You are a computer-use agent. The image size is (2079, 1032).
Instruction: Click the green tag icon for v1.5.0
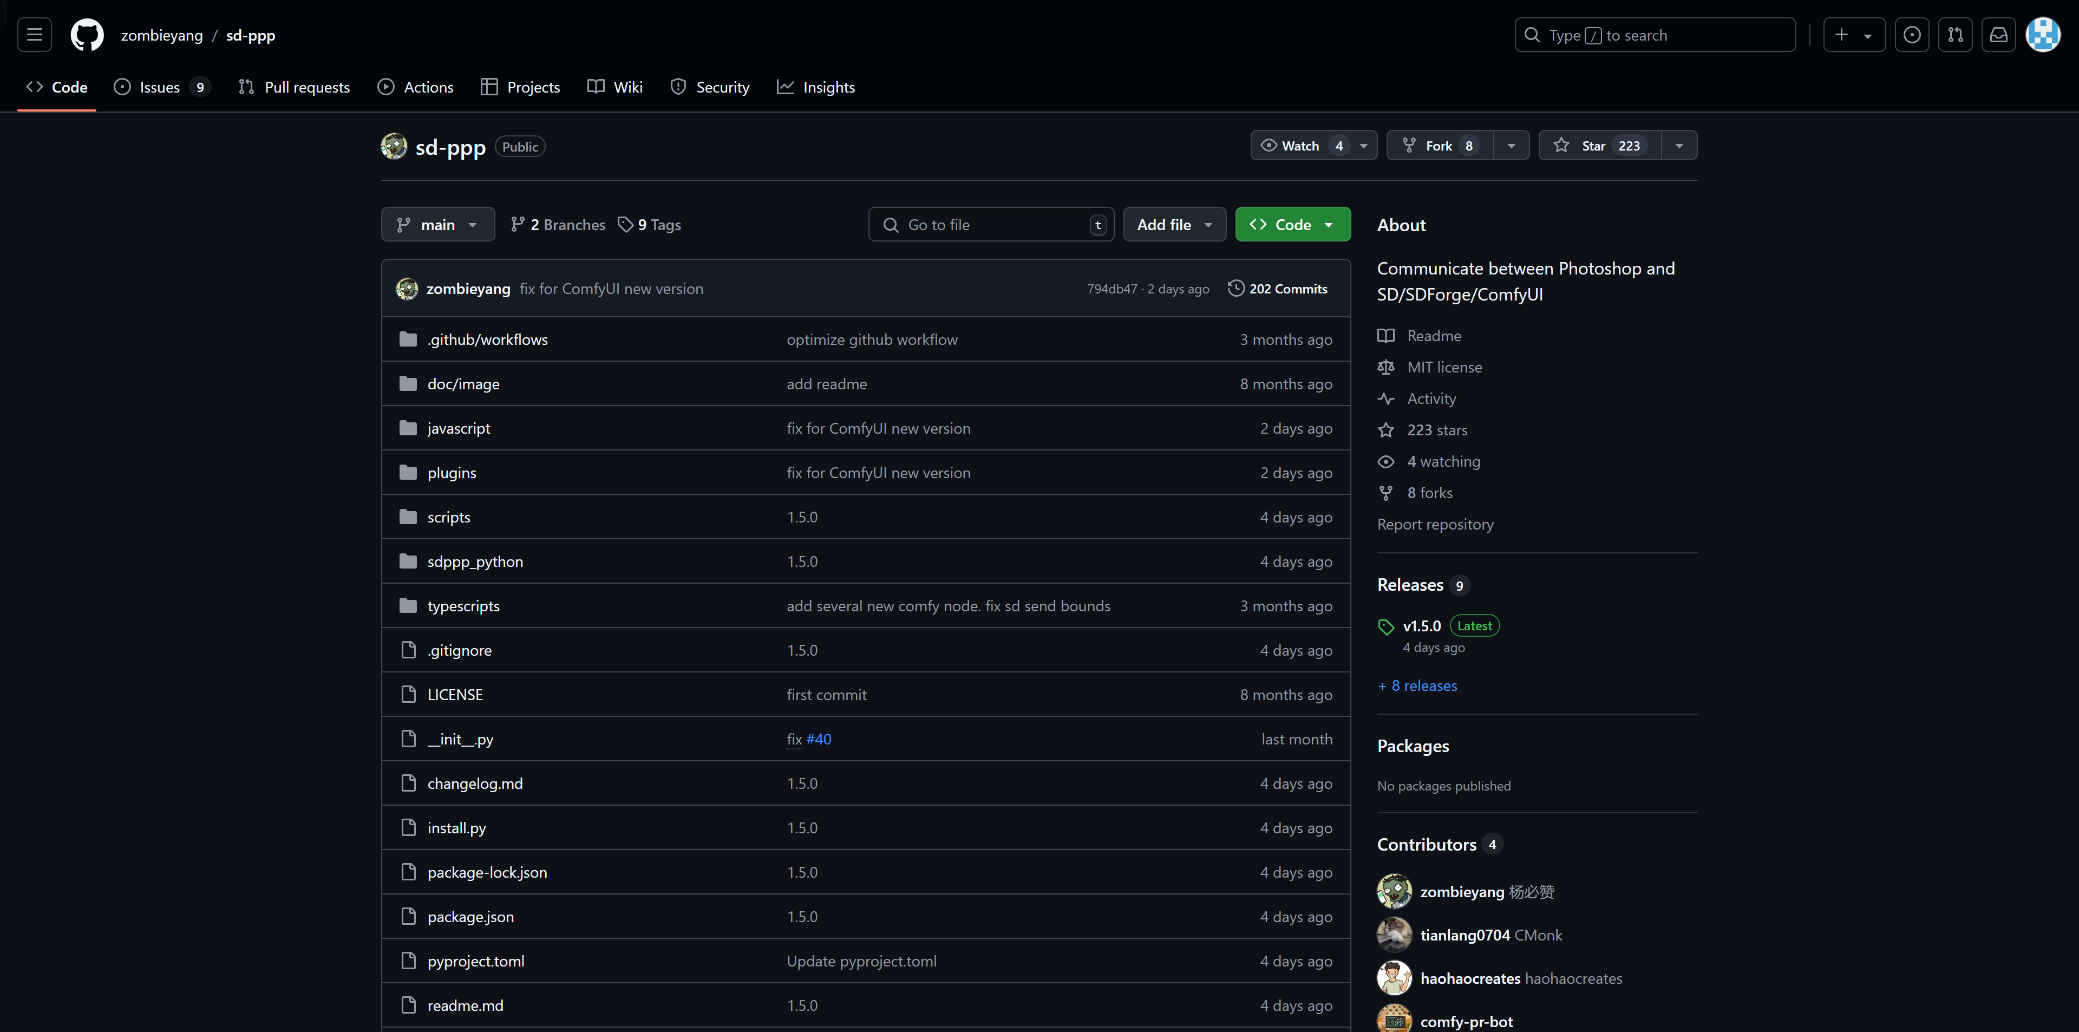coord(1387,627)
